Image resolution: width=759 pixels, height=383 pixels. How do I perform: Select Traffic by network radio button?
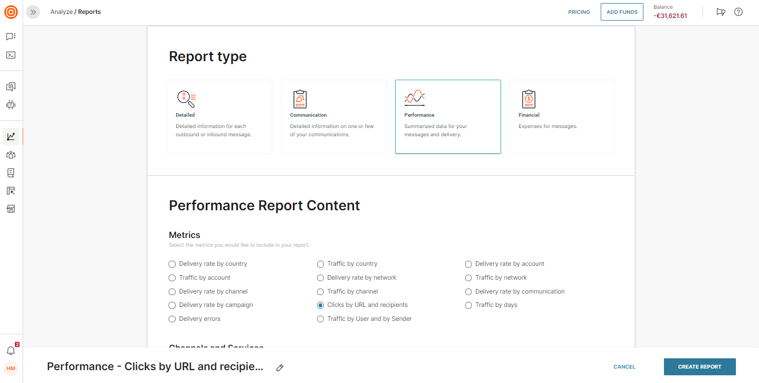pyautogui.click(x=468, y=278)
